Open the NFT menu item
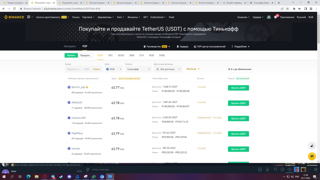This screenshot has width=320, height=180. pyautogui.click(x=145, y=17)
